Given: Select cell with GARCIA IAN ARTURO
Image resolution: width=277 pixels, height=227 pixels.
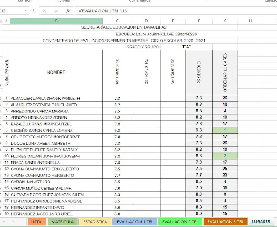Looking at the screenshot, I should tap(56, 182).
